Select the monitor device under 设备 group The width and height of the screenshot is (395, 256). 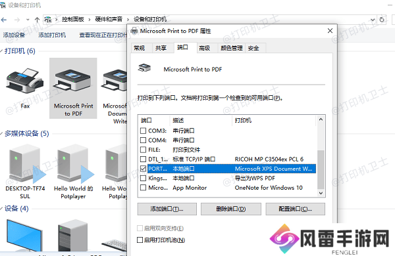24,235
